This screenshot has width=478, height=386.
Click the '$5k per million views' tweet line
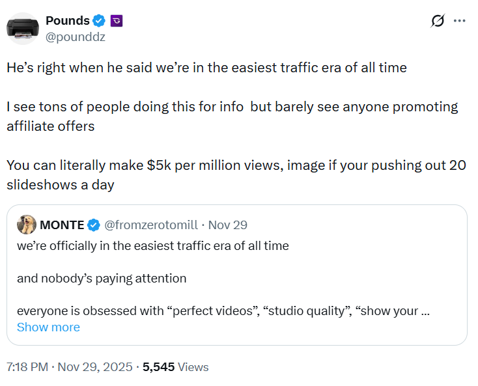tap(236, 175)
